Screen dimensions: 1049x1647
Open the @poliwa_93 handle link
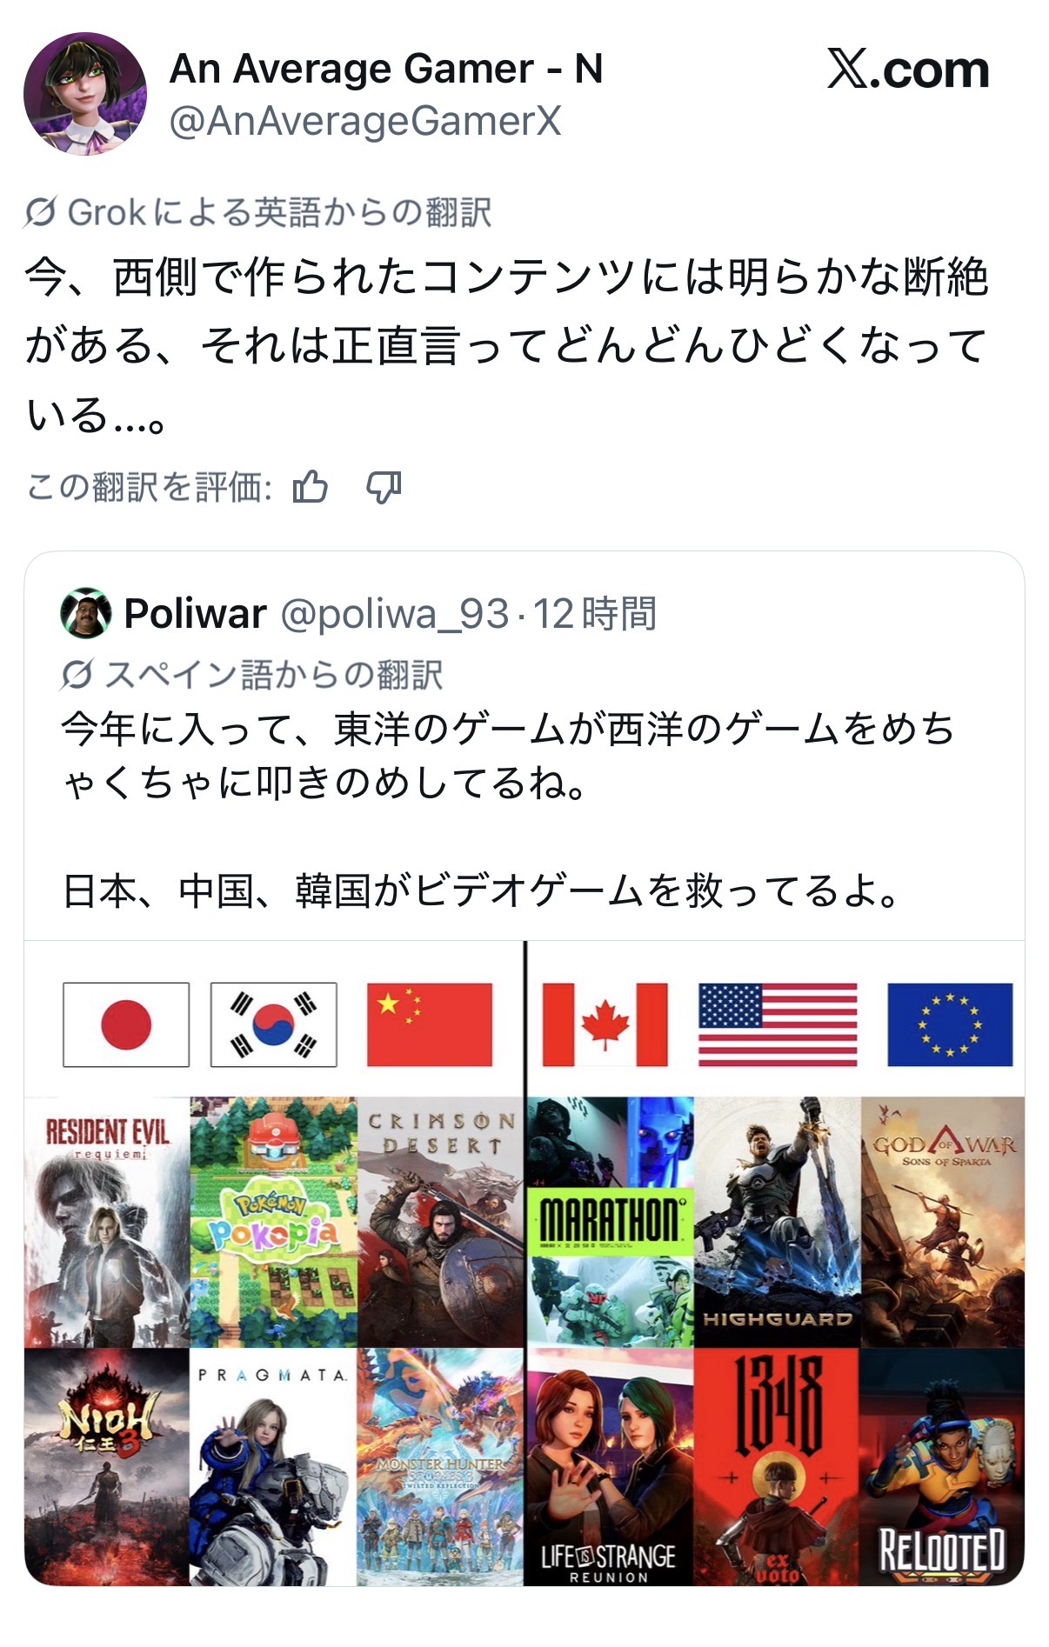[394, 614]
